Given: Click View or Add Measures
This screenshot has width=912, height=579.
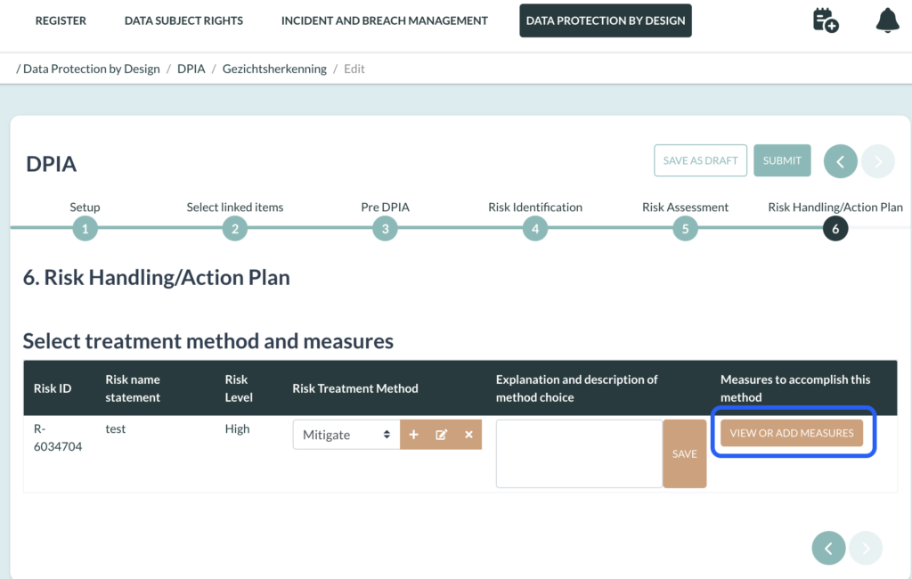Looking at the screenshot, I should [792, 433].
